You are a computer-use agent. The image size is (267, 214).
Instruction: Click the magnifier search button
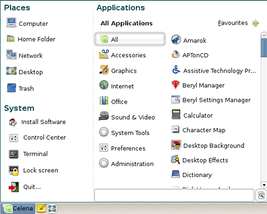click(x=261, y=195)
